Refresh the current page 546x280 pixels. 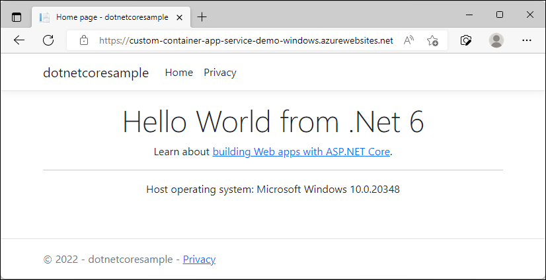[x=48, y=40]
